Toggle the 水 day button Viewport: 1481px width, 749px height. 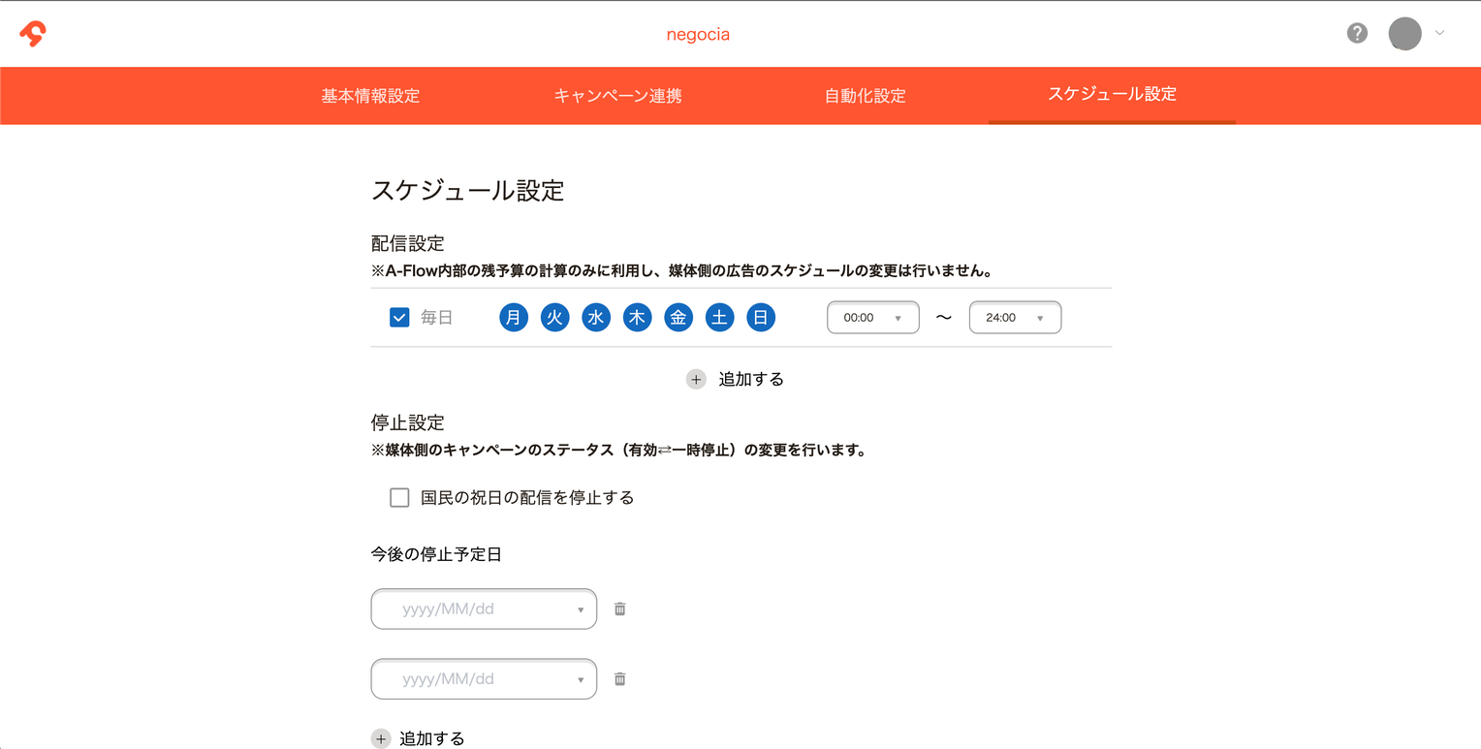(x=596, y=318)
